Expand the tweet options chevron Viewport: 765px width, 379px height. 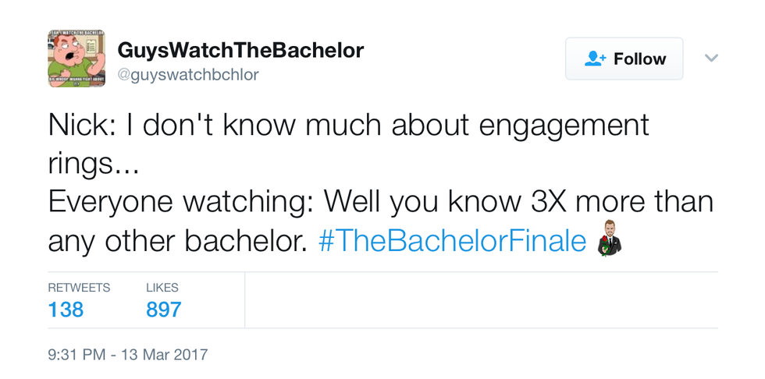pos(711,58)
